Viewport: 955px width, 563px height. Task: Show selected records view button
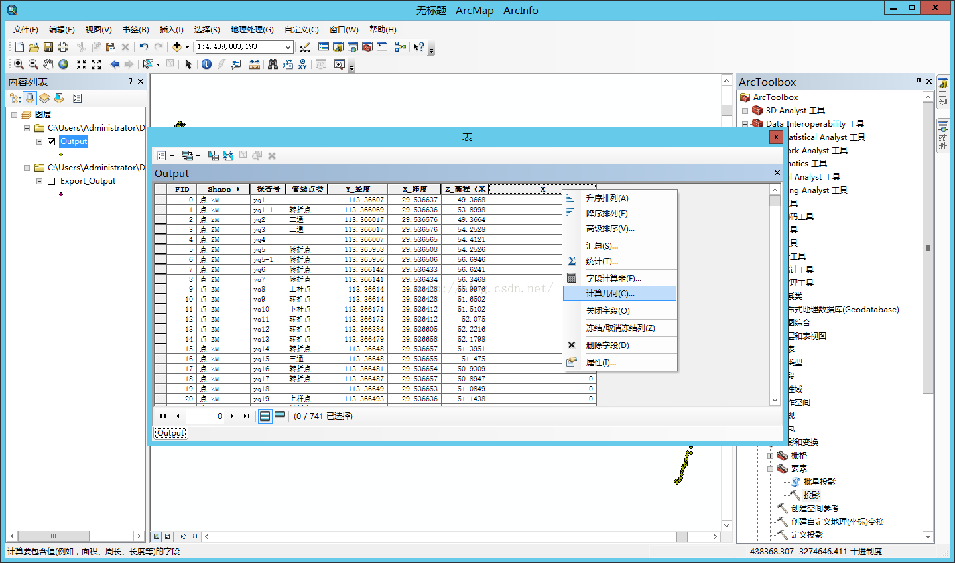pyautogui.click(x=280, y=416)
